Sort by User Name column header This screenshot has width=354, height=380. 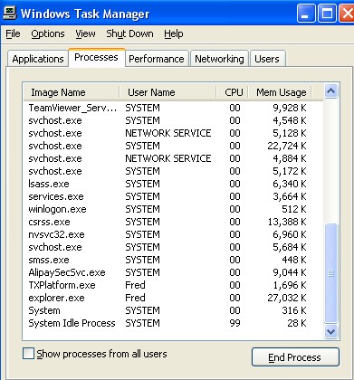pos(167,92)
